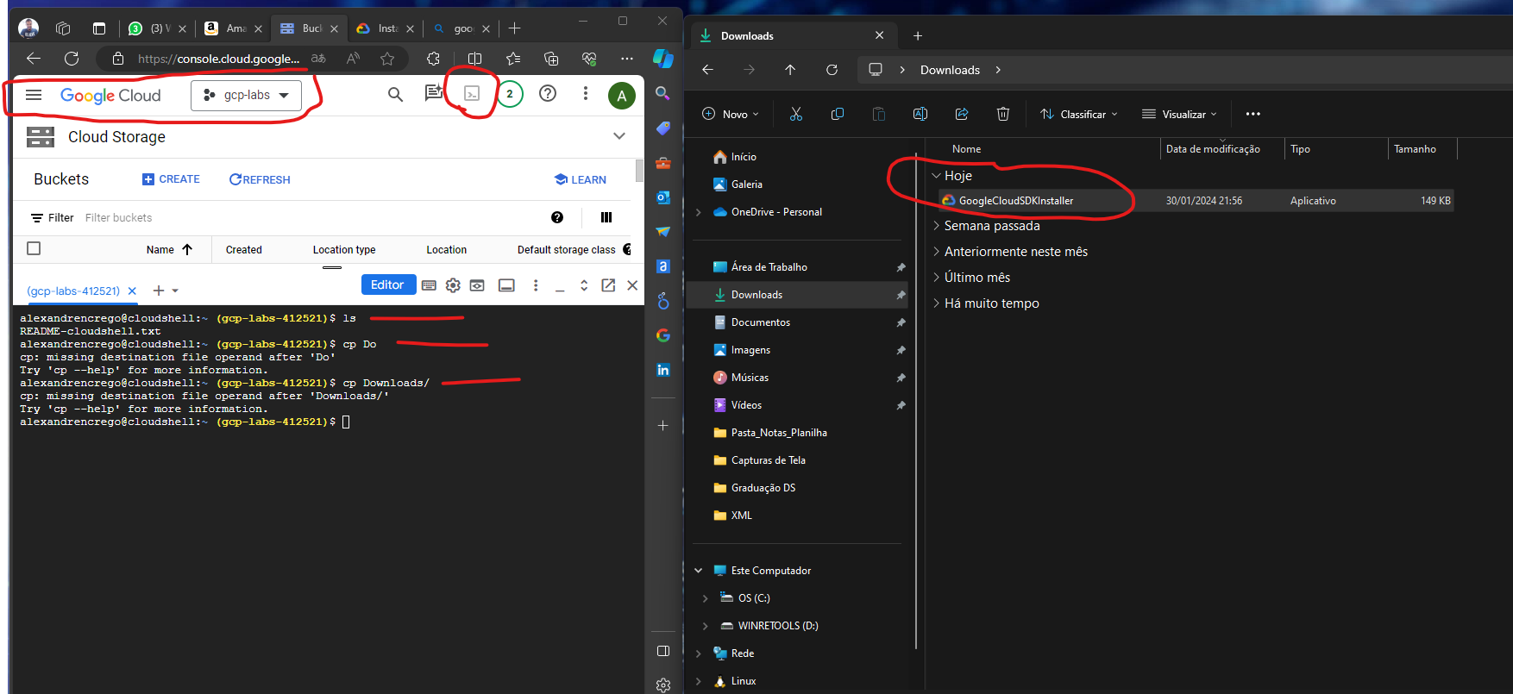
Task: Open Google Cloud navigation hamburger menu
Action: point(34,95)
